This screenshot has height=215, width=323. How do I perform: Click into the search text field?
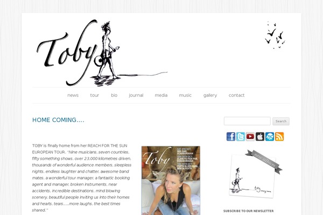click(x=247, y=121)
